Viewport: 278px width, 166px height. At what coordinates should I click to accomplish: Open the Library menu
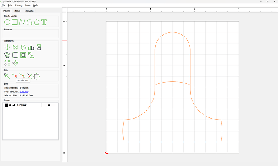coord(19,6)
